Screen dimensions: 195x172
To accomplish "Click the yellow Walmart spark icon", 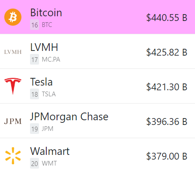I will pyautogui.click(x=13, y=156).
